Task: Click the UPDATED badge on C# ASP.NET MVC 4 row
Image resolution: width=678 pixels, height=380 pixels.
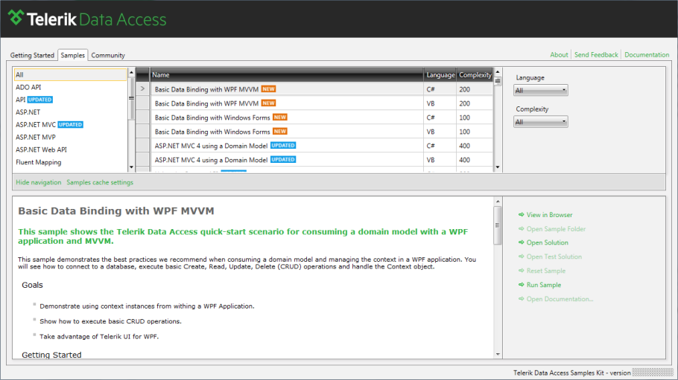Action: pyautogui.click(x=283, y=146)
